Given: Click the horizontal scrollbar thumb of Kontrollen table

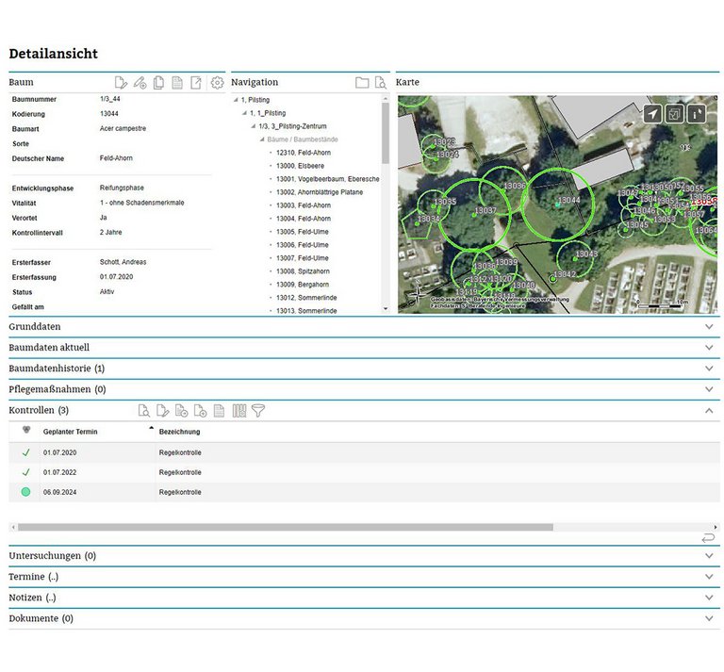Looking at the screenshot, I should point(286,527).
